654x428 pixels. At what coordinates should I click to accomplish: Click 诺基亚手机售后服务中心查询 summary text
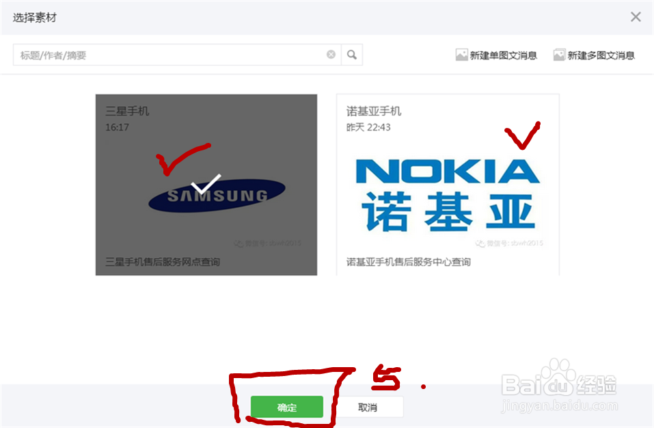pos(409,262)
